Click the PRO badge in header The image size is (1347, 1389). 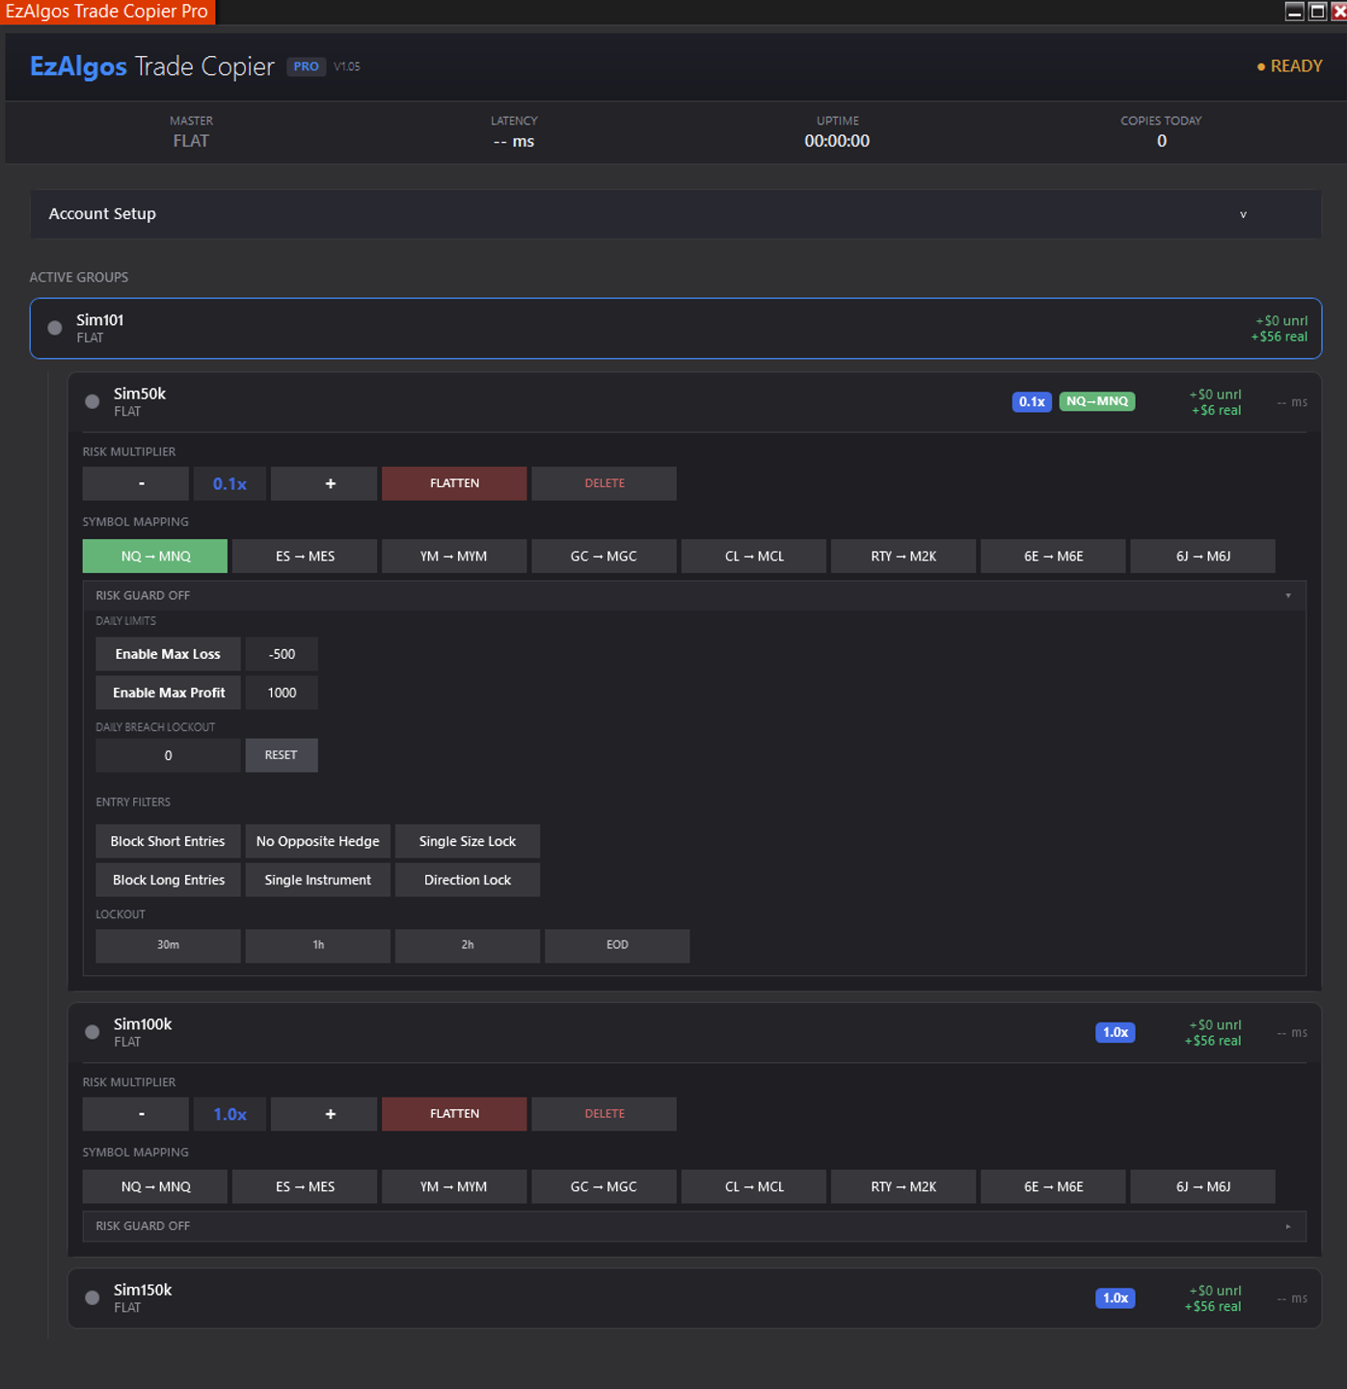click(307, 67)
